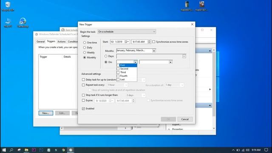Collapse the lower Actions pane section arrow
272x153 pixels.
[210, 105]
